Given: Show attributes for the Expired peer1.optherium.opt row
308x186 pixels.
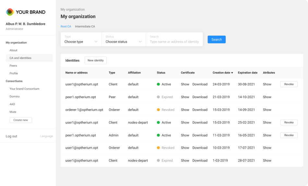Looking at the screenshot, I should pyautogui.click(x=267, y=97).
